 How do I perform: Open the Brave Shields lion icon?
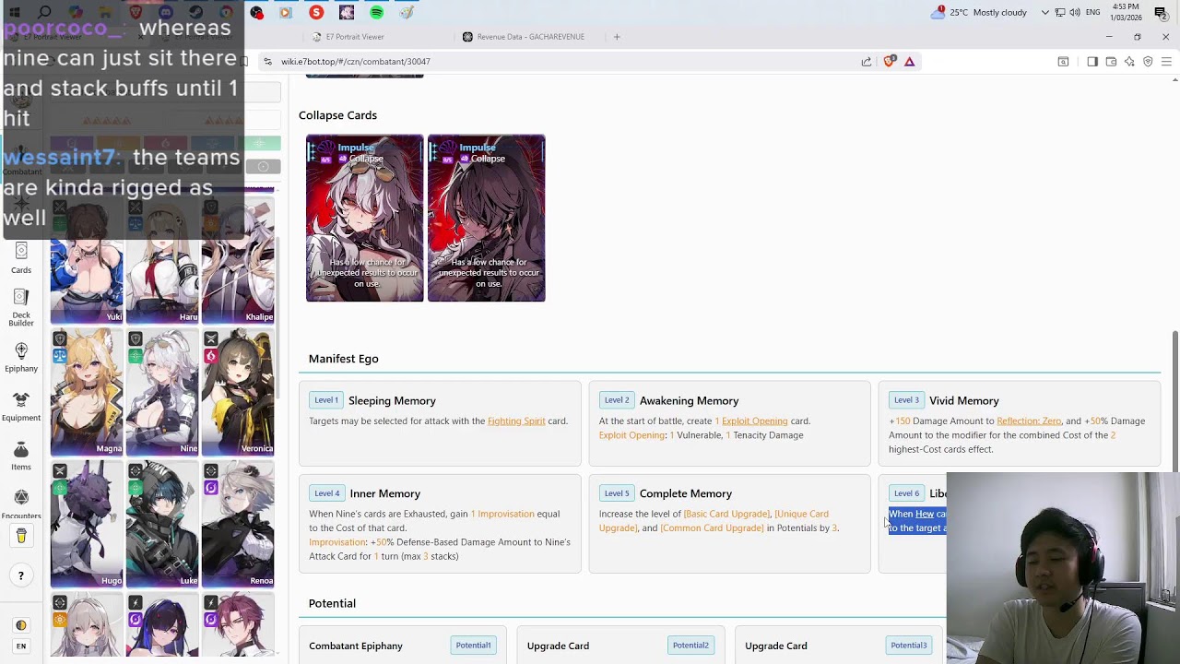point(890,62)
